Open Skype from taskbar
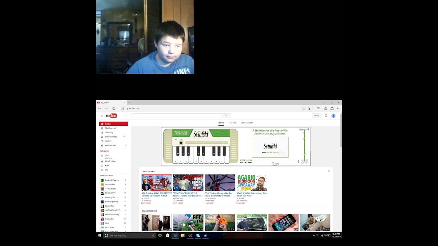Image resolution: width=438 pixels, height=246 pixels. click(x=198, y=235)
